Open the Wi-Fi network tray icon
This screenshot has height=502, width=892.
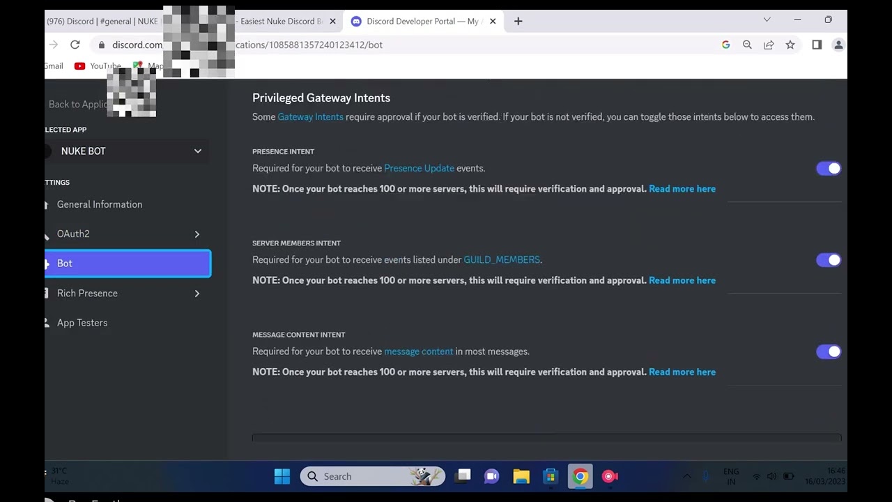(757, 476)
